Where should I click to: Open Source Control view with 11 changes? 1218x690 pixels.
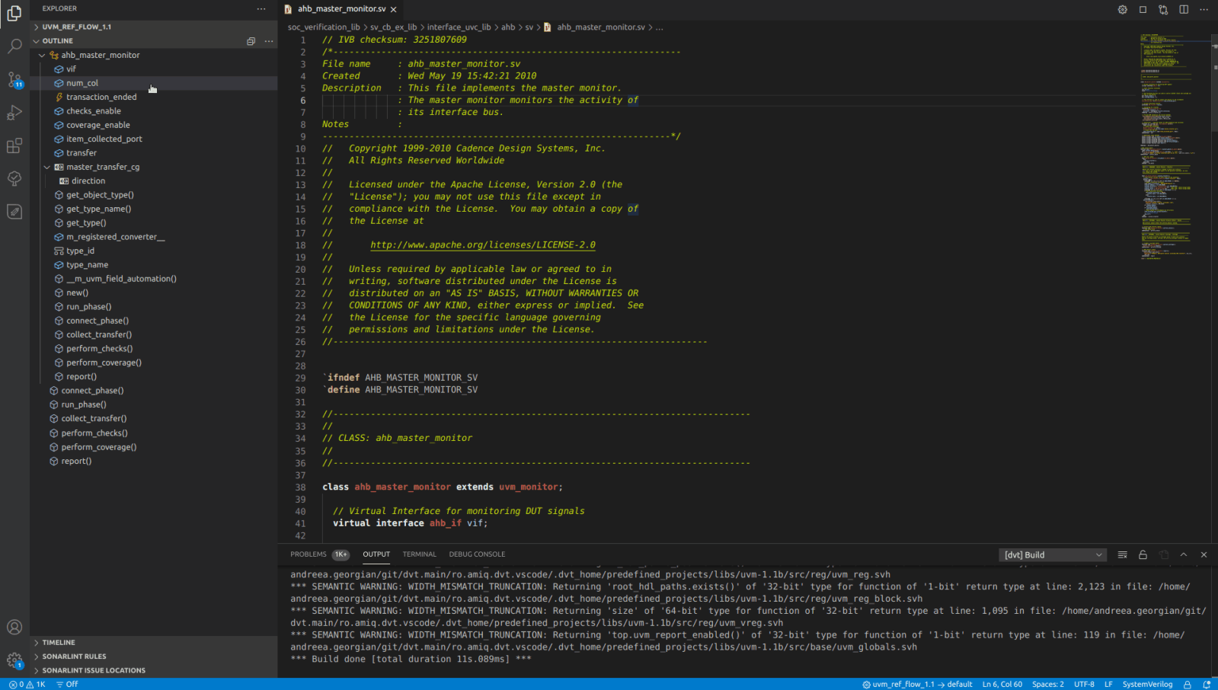tap(14, 79)
